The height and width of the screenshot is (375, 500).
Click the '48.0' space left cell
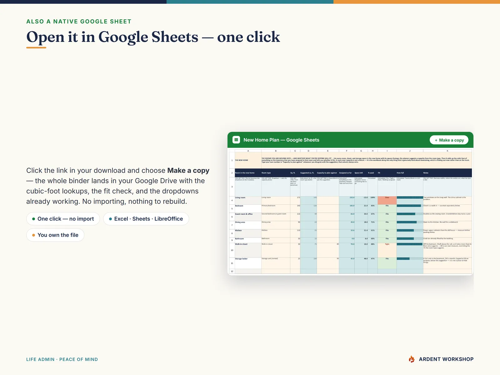tap(361, 263)
